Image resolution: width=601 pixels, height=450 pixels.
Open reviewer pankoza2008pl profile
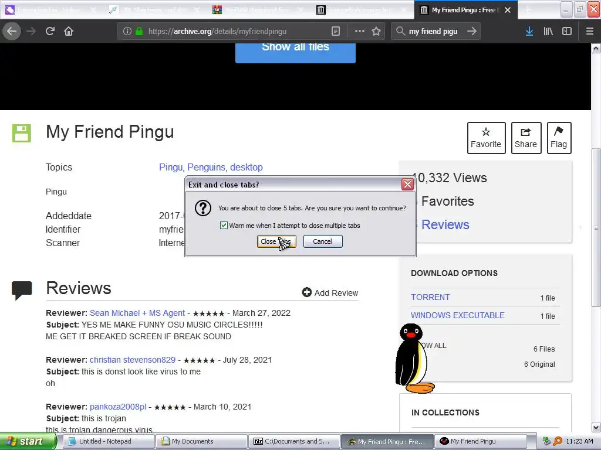click(x=118, y=407)
